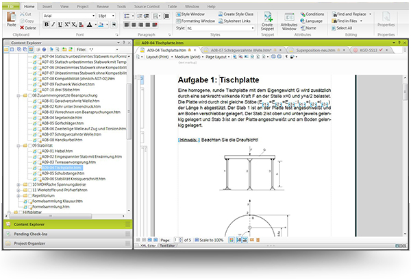Image resolution: width=411 pixels, height=279 pixels.
Task: Switch to the Source Control ribbon tab
Action: [147, 6]
